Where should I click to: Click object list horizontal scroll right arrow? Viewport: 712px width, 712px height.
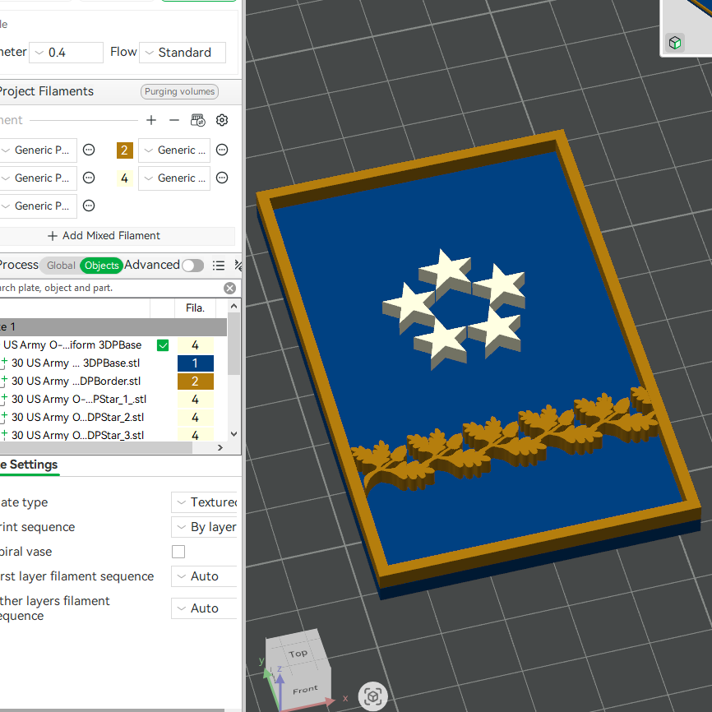220,448
